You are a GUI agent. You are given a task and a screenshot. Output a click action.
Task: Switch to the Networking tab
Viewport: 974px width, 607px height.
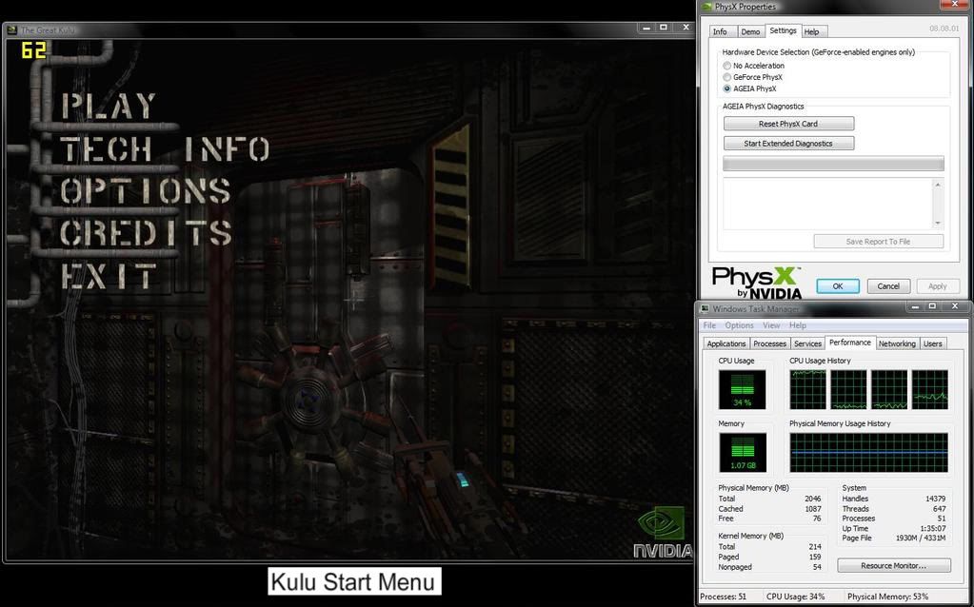click(x=896, y=343)
